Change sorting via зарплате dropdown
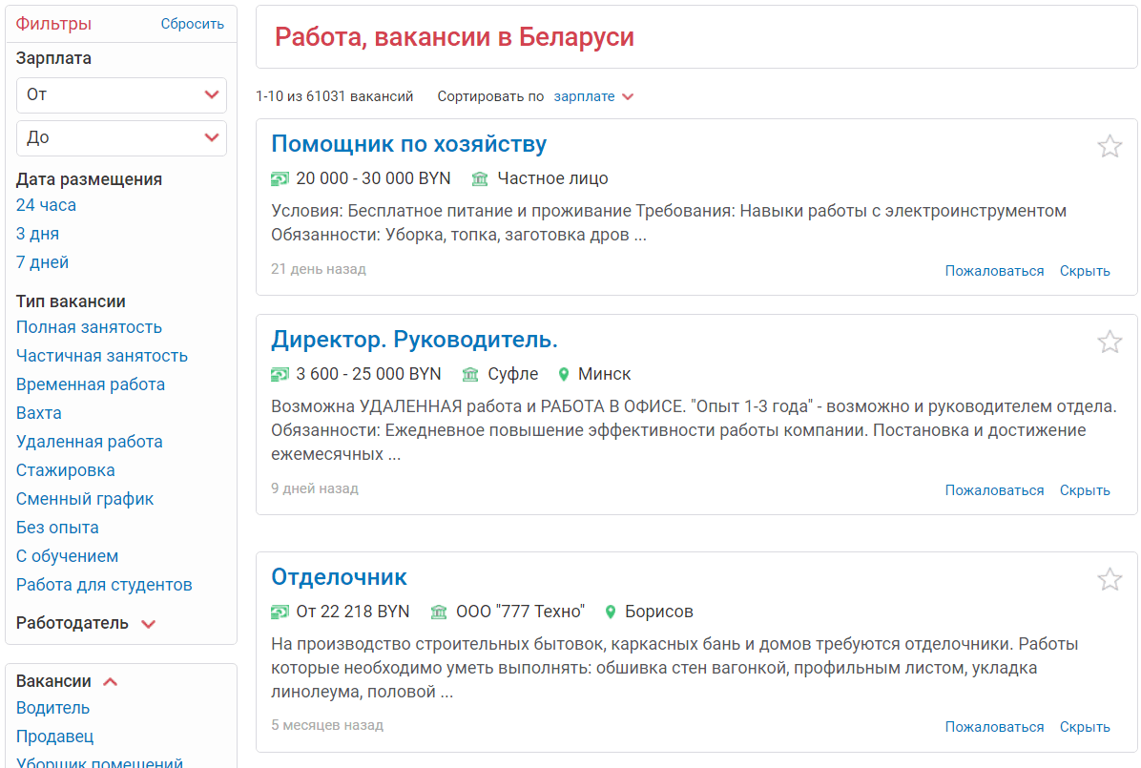The image size is (1141, 768). point(593,96)
